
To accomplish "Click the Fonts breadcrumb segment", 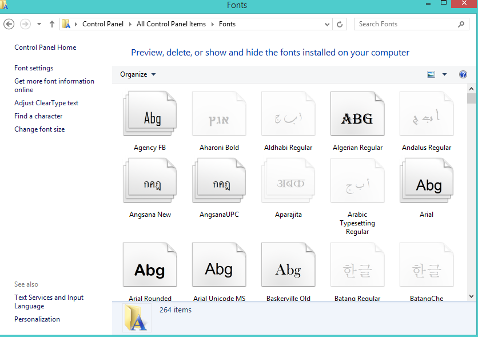I will coord(227,24).
